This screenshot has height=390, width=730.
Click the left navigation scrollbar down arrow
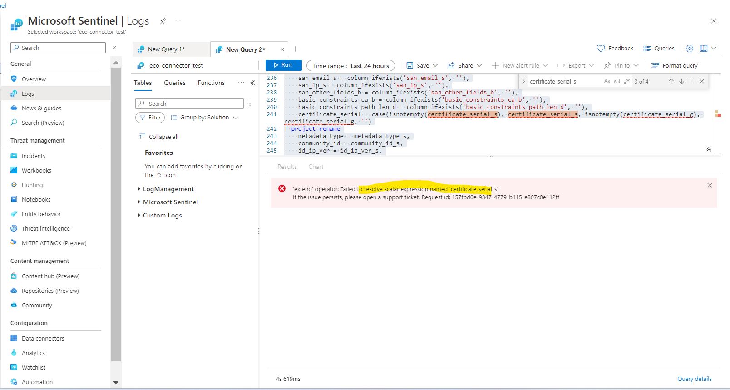(x=116, y=383)
